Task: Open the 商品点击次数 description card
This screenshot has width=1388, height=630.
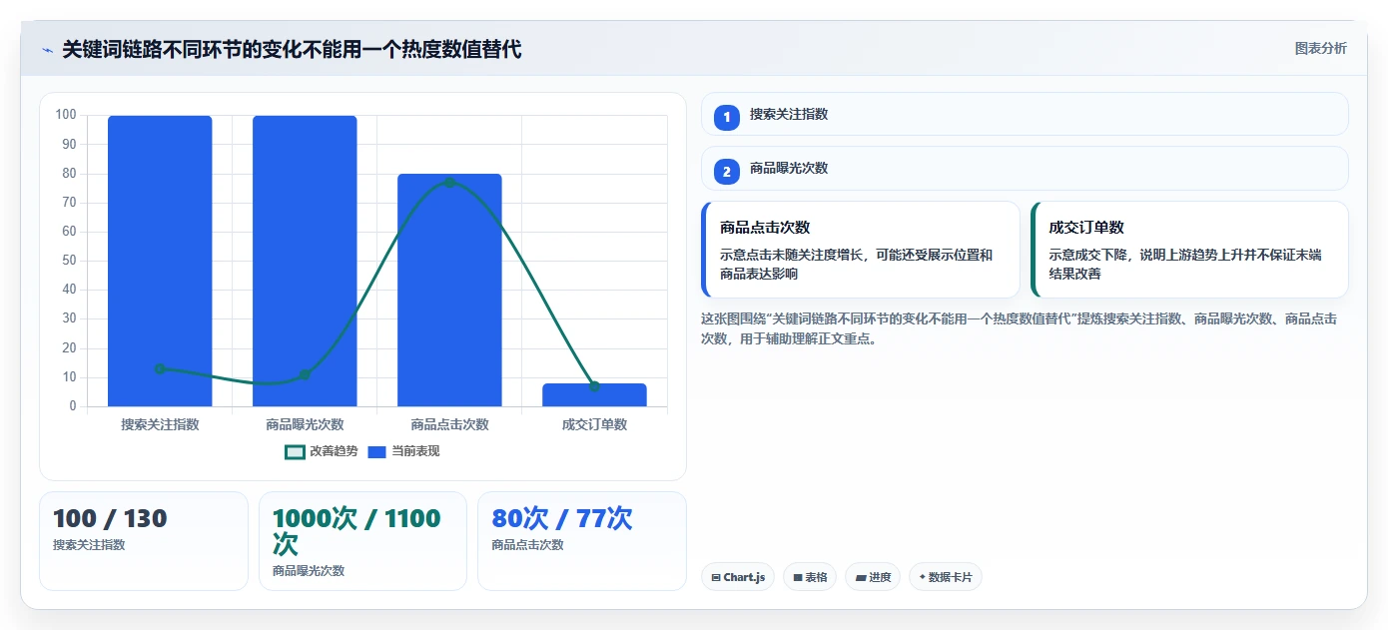Action: (x=861, y=250)
